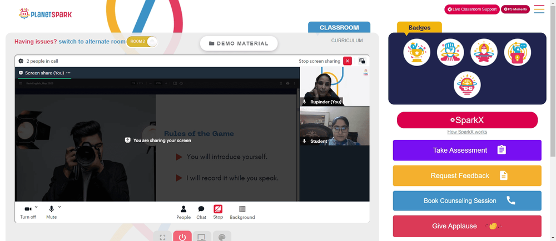Click Request Feedback
Image resolution: width=556 pixels, height=241 pixels.
[467, 175]
